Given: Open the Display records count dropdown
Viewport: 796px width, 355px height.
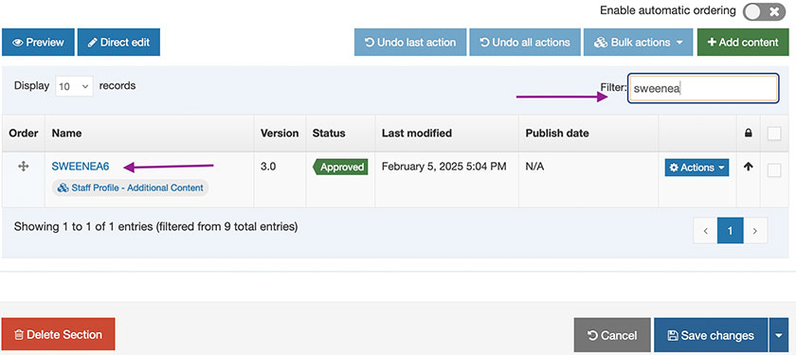Looking at the screenshot, I should click(x=74, y=86).
